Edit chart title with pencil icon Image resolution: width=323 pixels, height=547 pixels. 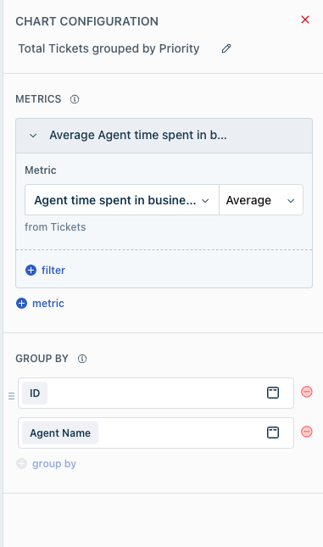click(x=226, y=48)
